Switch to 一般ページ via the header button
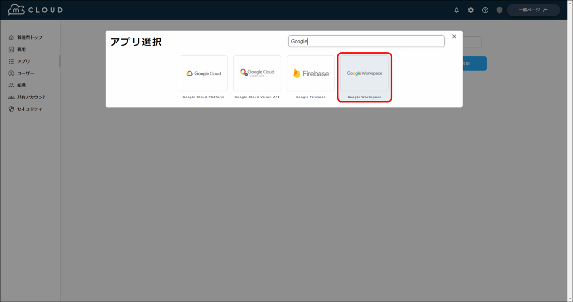Image resolution: width=573 pixels, height=302 pixels. pyautogui.click(x=533, y=10)
